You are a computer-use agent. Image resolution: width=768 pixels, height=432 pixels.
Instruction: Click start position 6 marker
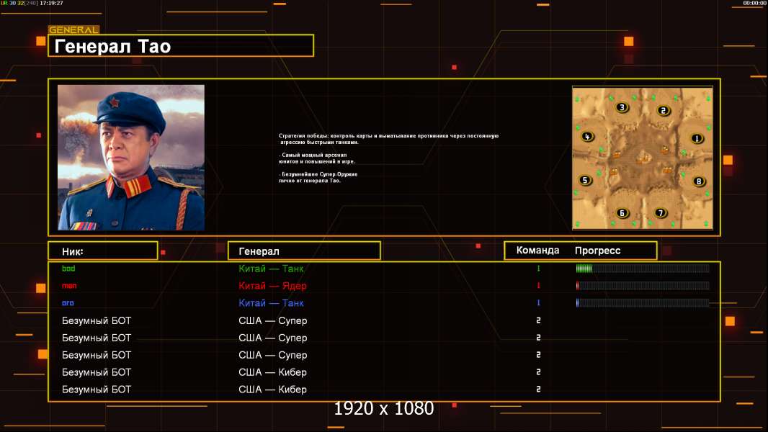point(622,213)
